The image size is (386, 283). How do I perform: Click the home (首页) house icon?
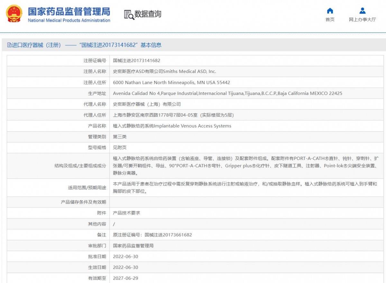coord(330,11)
